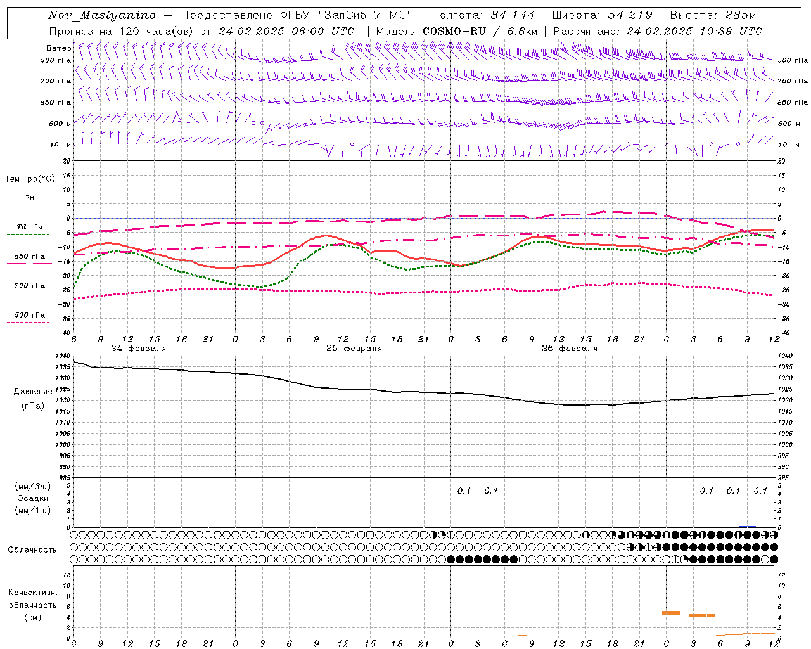Click the Давление panel label
This screenshot has width=811, height=649.
(33, 392)
